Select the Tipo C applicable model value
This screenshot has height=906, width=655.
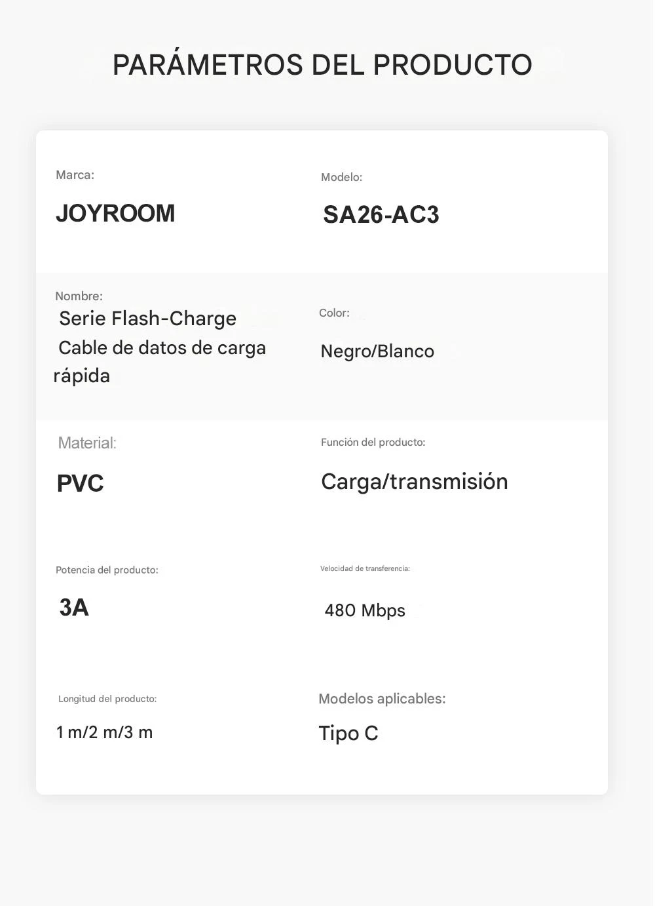(x=348, y=734)
